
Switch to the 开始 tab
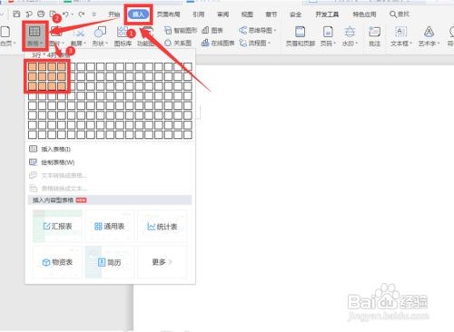(x=113, y=15)
